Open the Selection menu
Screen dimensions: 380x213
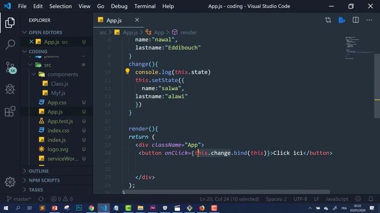61,7
